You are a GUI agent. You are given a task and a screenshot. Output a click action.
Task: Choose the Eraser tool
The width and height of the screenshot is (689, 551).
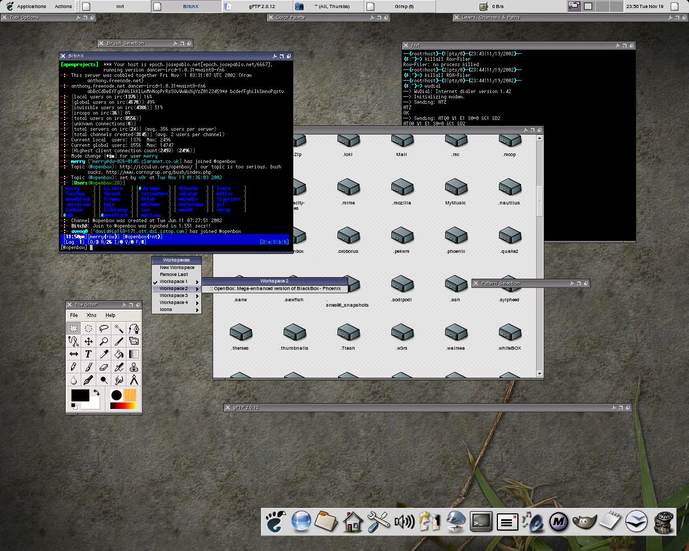tap(104, 367)
